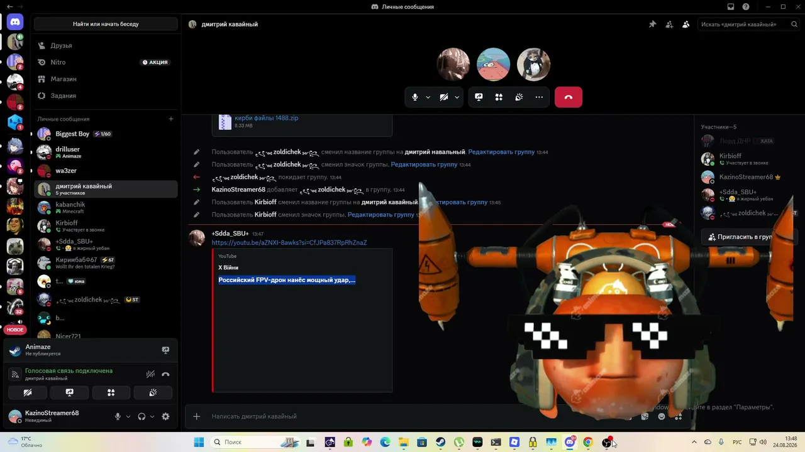
Task: Hang up with the red call button
Action: click(x=569, y=97)
